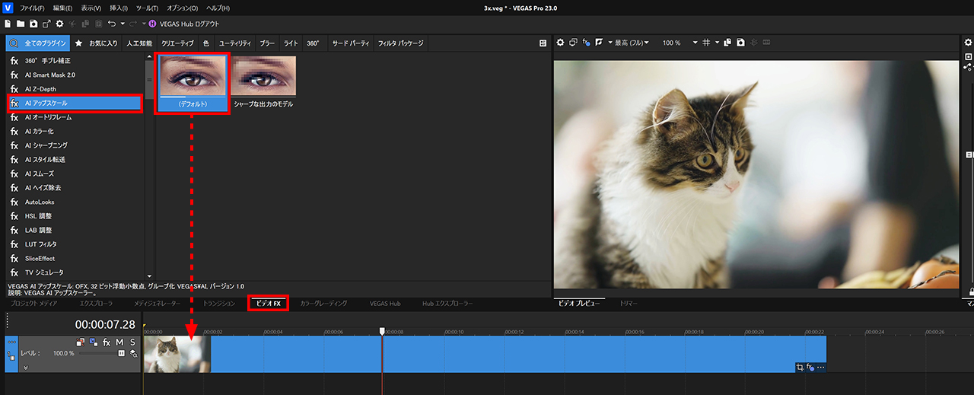Open a project using the folder icon

click(x=21, y=24)
